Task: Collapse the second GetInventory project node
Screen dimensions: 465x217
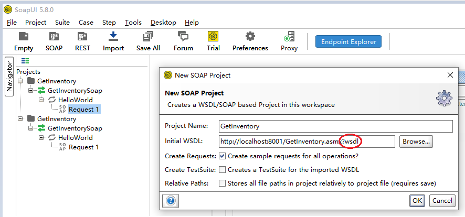Action: point(20,118)
